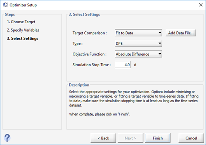Click the Add Data File button
Image resolution: width=206 pixels, height=145 pixels.
tap(181, 33)
